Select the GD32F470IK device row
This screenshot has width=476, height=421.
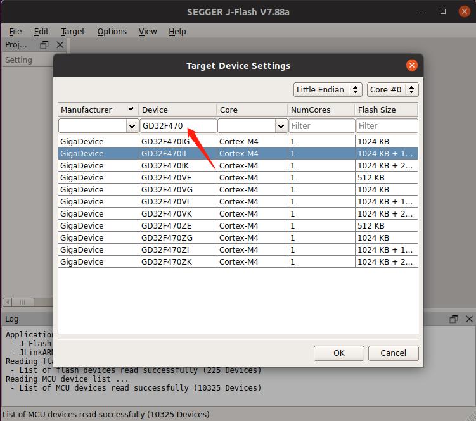[x=238, y=165]
